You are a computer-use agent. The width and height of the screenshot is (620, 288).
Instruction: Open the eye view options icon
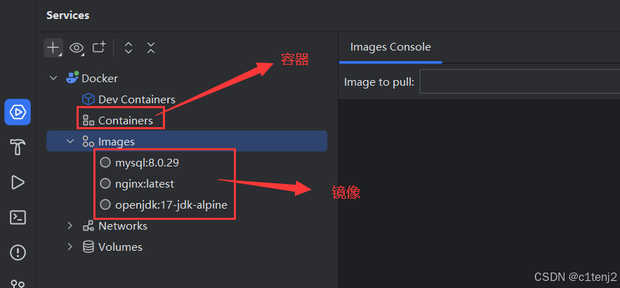77,48
